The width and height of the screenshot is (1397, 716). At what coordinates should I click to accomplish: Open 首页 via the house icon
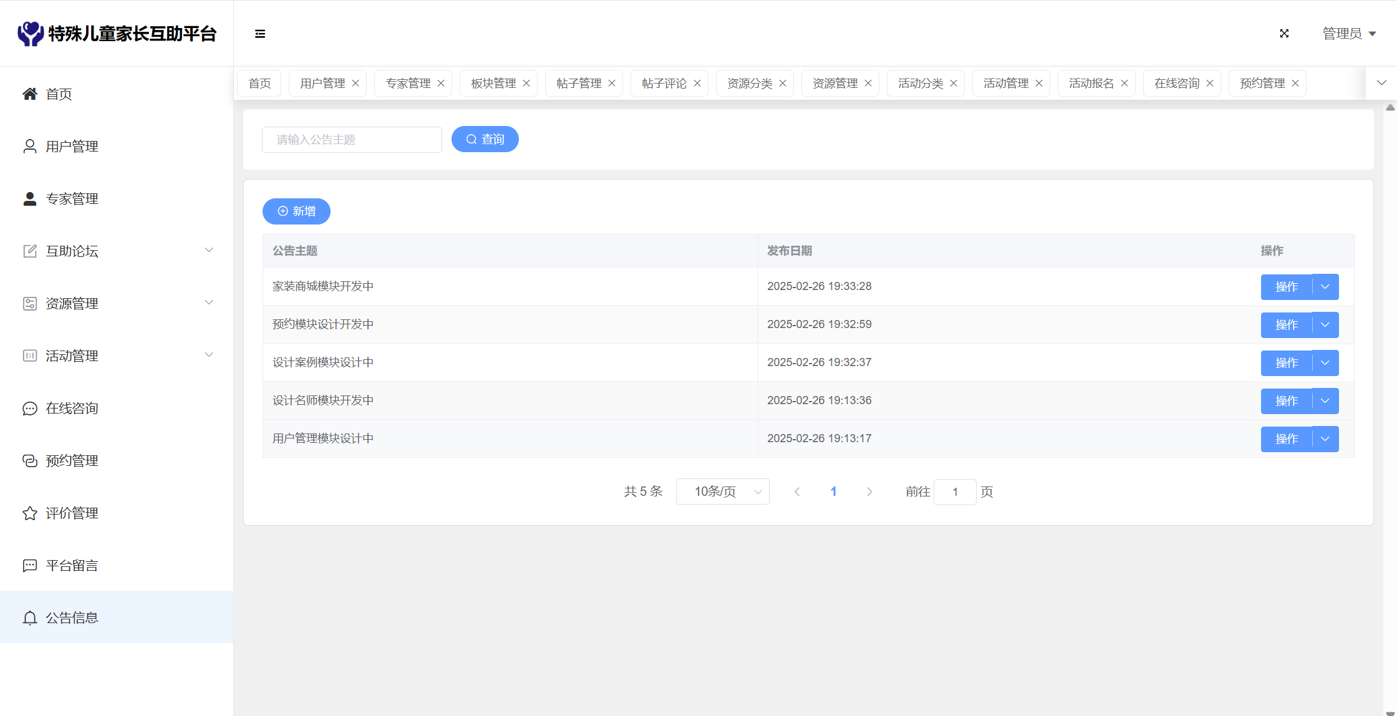(30, 94)
